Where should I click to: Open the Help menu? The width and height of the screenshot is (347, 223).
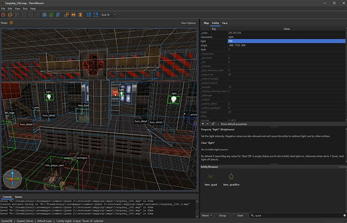pos(33,8)
